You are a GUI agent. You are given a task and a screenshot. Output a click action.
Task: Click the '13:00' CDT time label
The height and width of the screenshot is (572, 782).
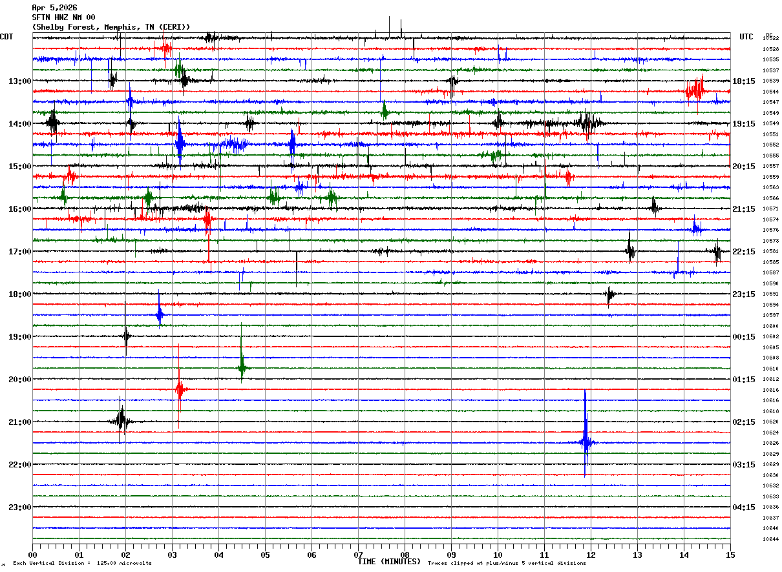(x=20, y=81)
